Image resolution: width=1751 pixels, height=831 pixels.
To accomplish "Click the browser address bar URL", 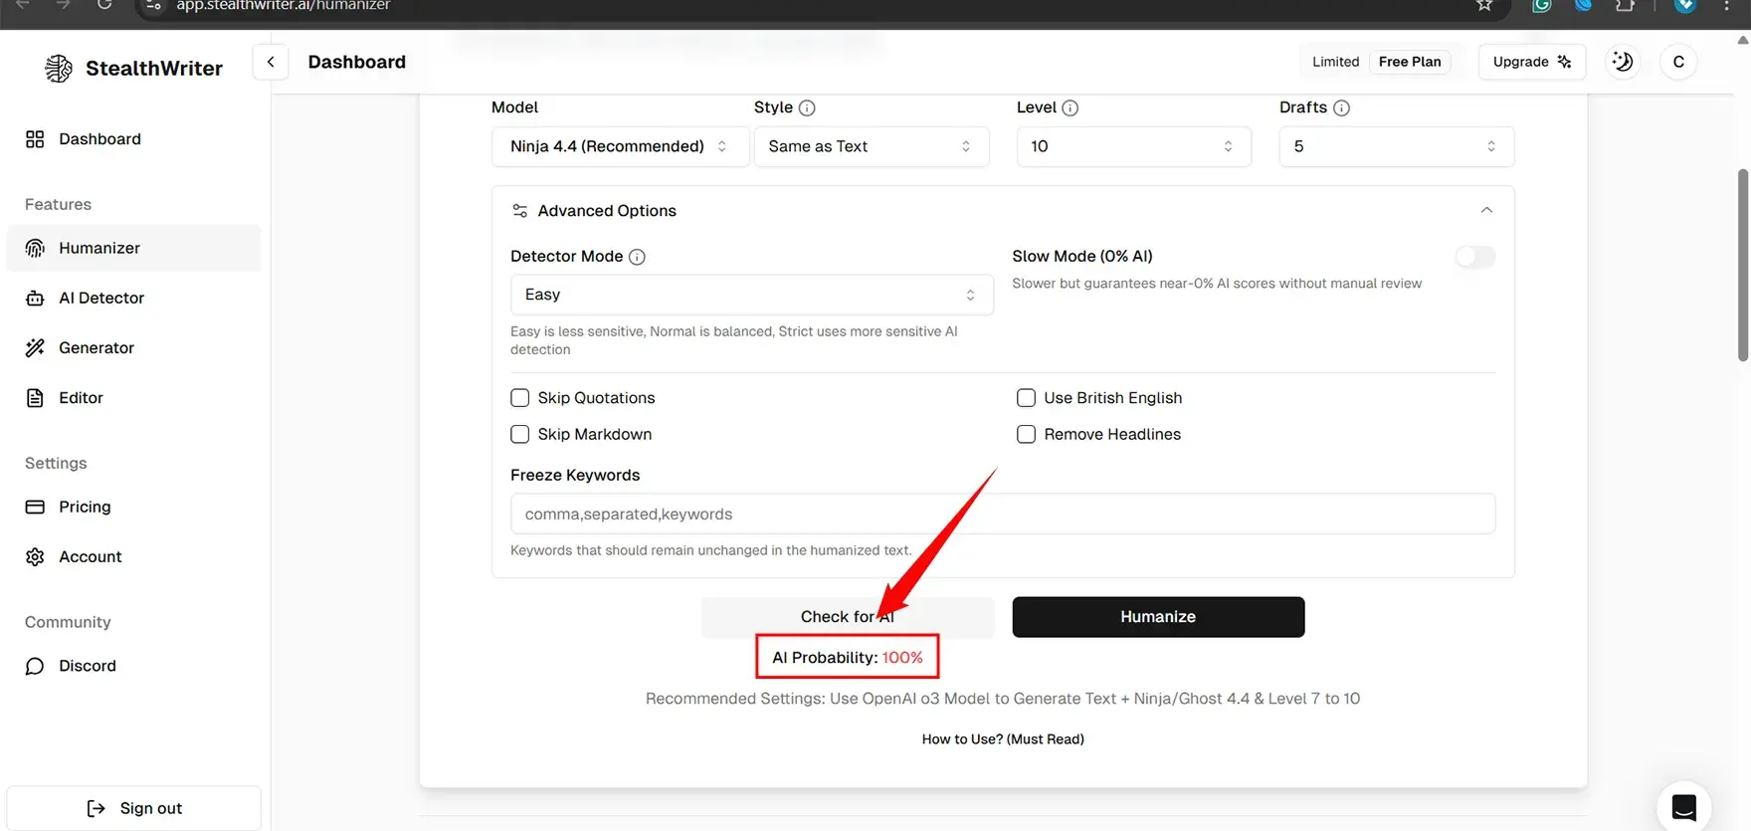I will click(x=283, y=6).
